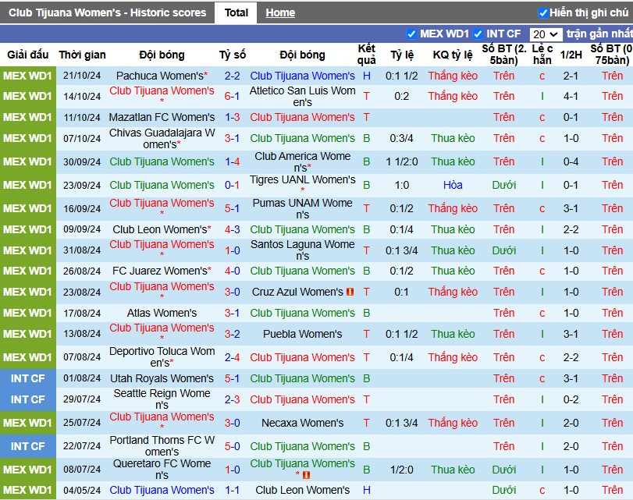Viewport: 633px width, 500px height.
Task: Click the 1 1/2:0 handicap value
Action: tap(402, 161)
